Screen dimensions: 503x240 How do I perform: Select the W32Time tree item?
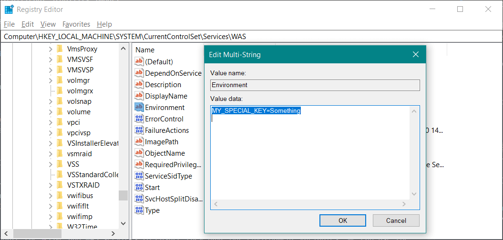point(82,227)
